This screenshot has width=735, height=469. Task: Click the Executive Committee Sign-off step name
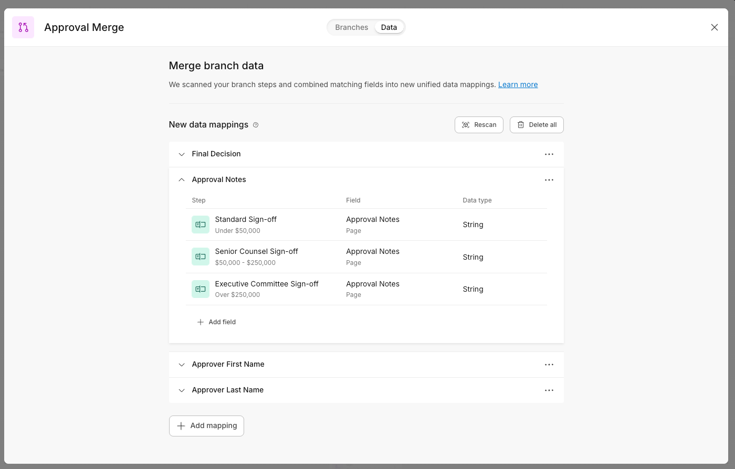pos(267,284)
